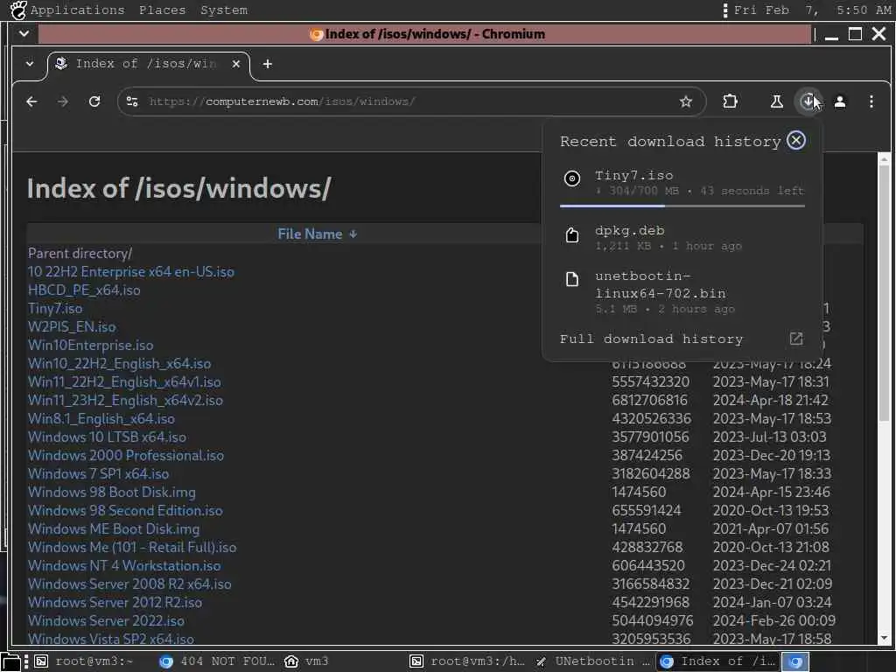Close the Recent download history popup
This screenshot has width=896, height=672.
tap(796, 140)
